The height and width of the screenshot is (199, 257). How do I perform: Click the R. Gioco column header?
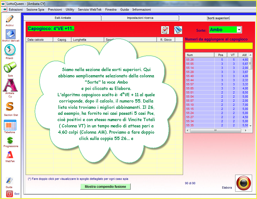(166, 40)
